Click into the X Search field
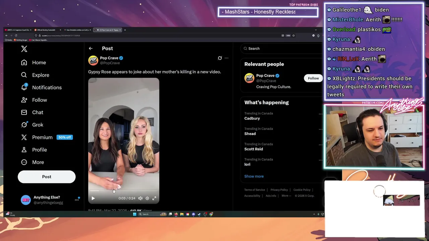Viewport: 429px width, 241px height. tap(281, 49)
